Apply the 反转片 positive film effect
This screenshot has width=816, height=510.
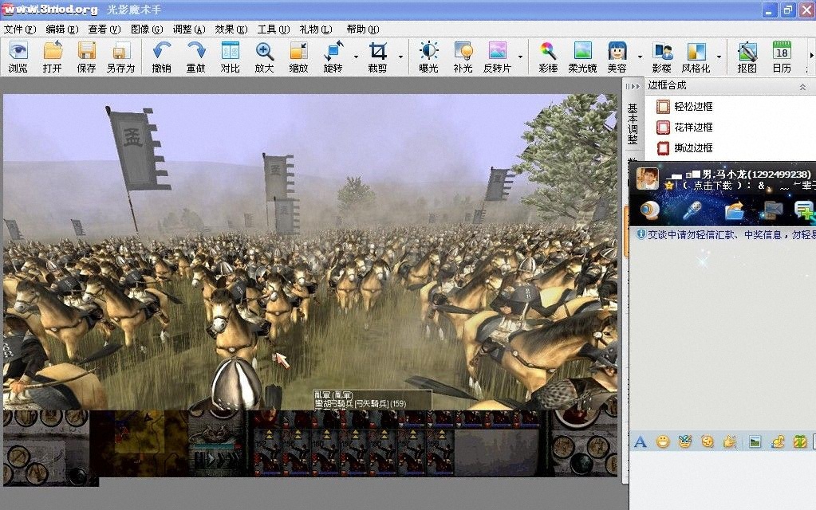pyautogui.click(x=499, y=56)
